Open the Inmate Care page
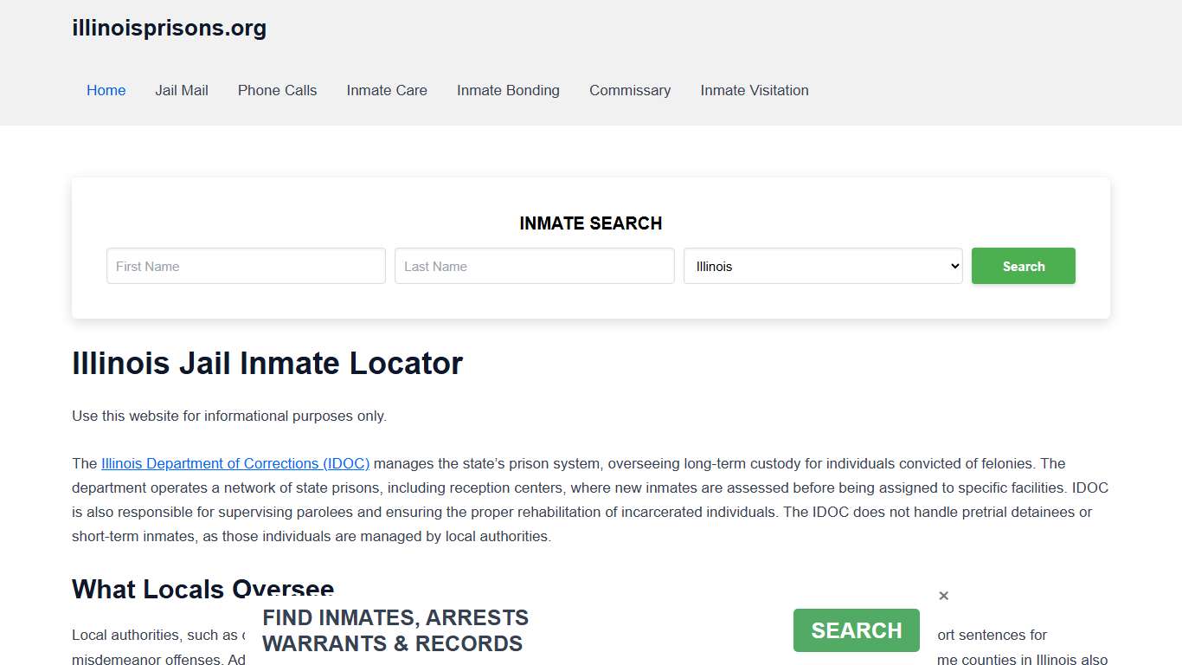 click(386, 90)
